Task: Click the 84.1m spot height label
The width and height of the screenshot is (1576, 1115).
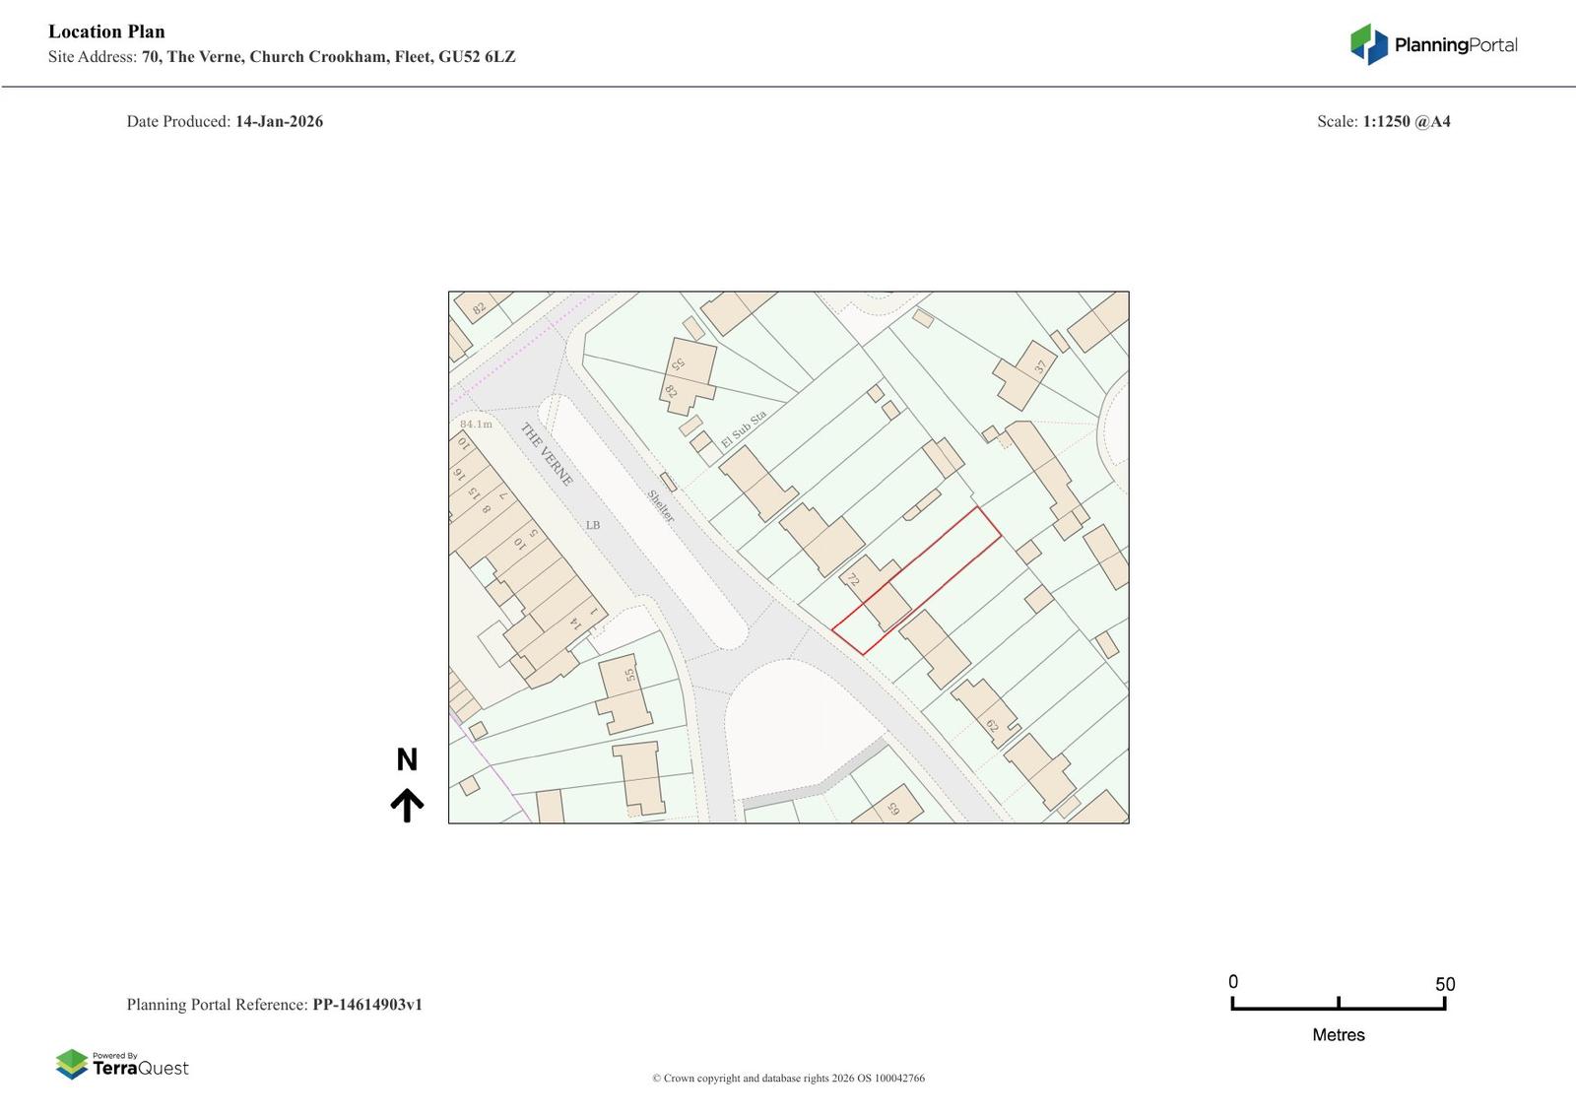Action: pyautogui.click(x=476, y=425)
